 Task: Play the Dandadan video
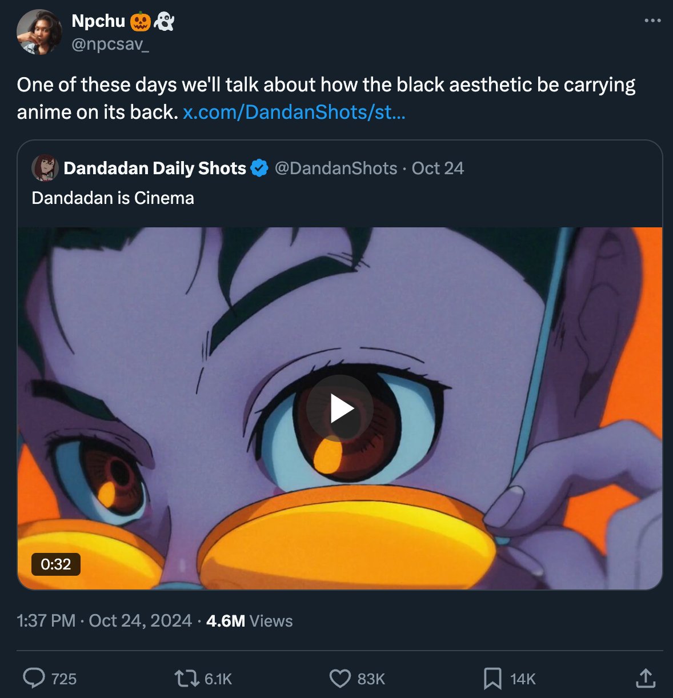click(x=340, y=409)
